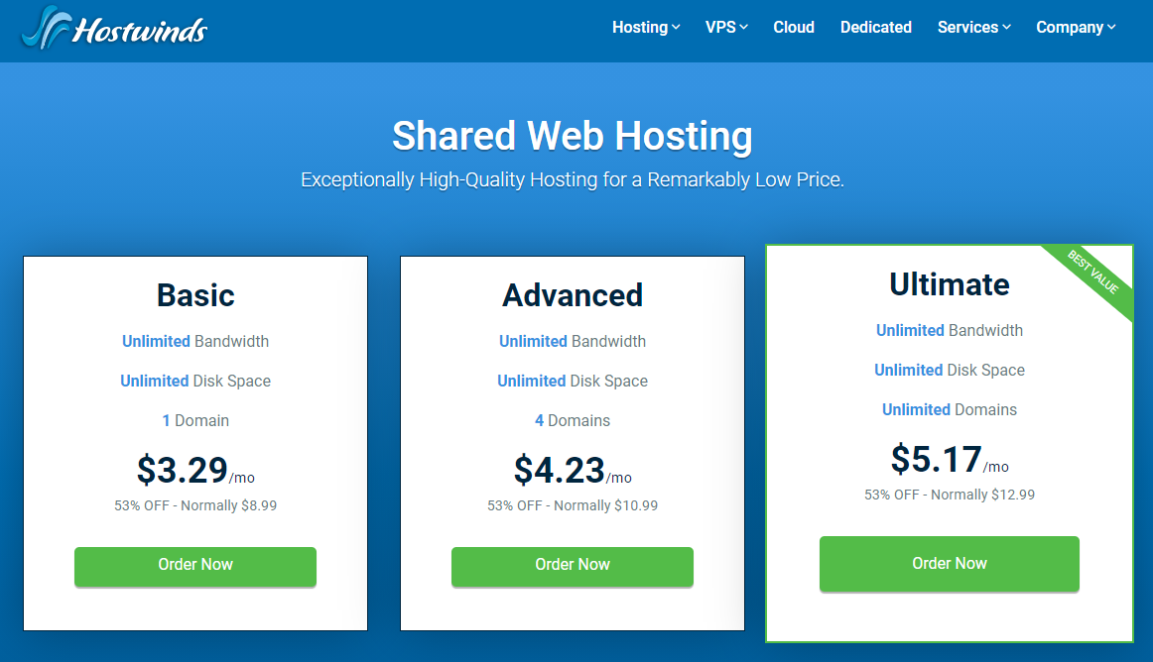This screenshot has height=662, width=1153.
Task: Open the Dedicated servers link
Action: 876,27
